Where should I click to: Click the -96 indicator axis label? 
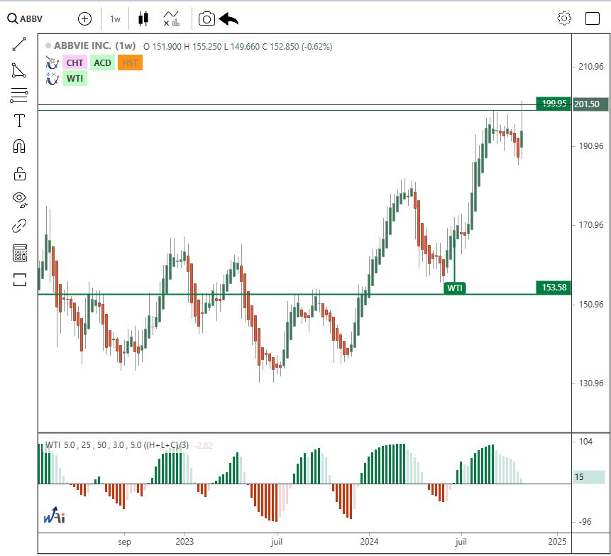pyautogui.click(x=585, y=522)
